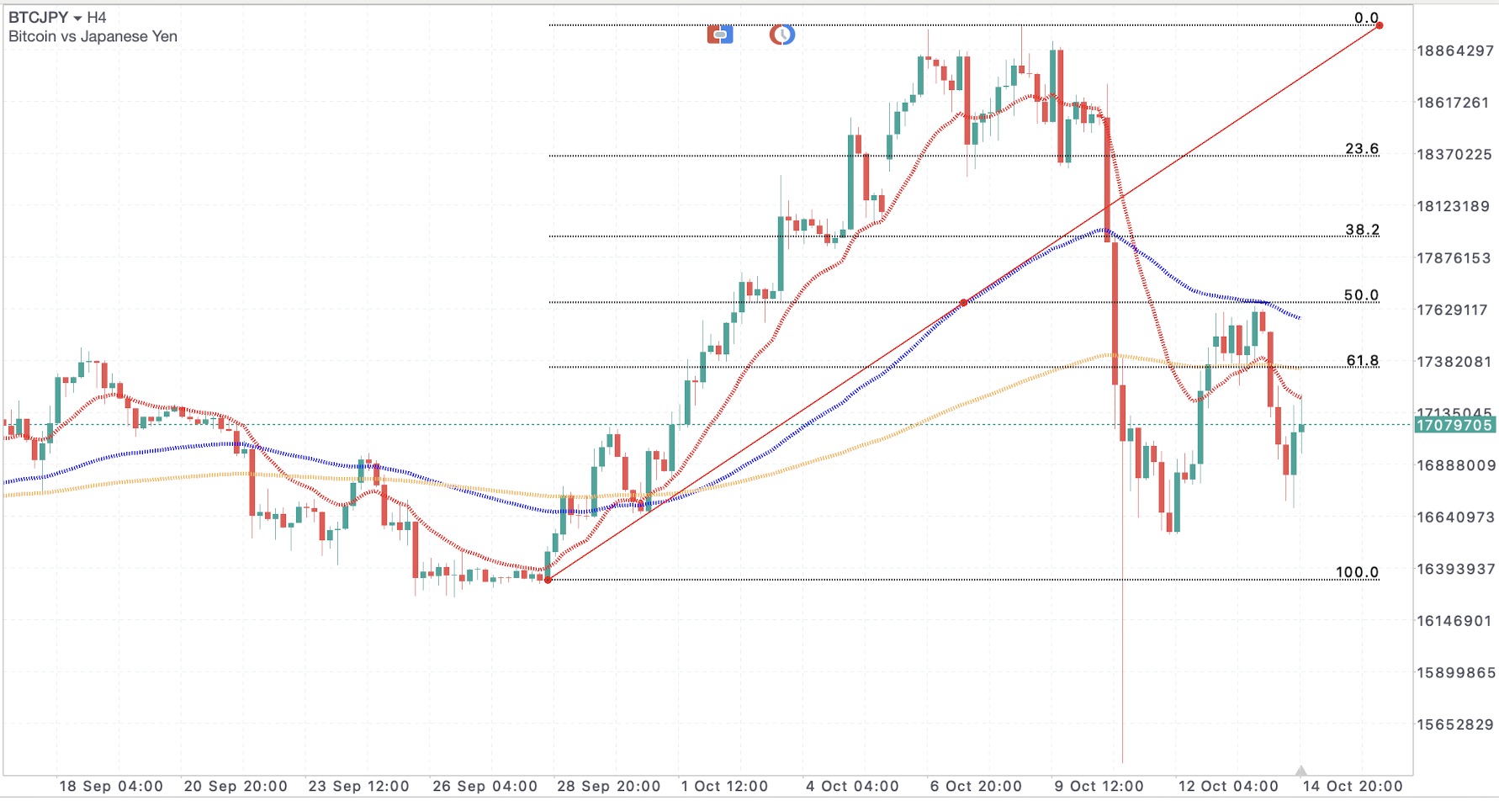Click the current price tag 17079705
1499x801 pixels.
point(1454,425)
